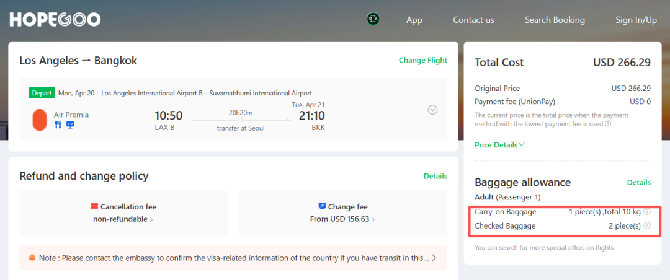Click the in-flight entertainment screen icon
Image resolution: width=670 pixels, height=280 pixels.
[x=70, y=125]
